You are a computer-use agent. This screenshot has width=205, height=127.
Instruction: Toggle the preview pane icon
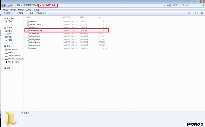tap(197, 13)
